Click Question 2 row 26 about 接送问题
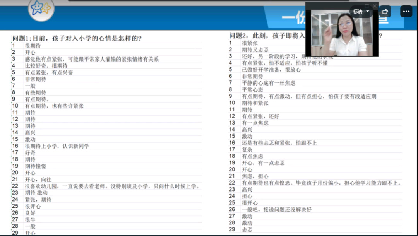This screenshot has width=418, height=236. 277,210
